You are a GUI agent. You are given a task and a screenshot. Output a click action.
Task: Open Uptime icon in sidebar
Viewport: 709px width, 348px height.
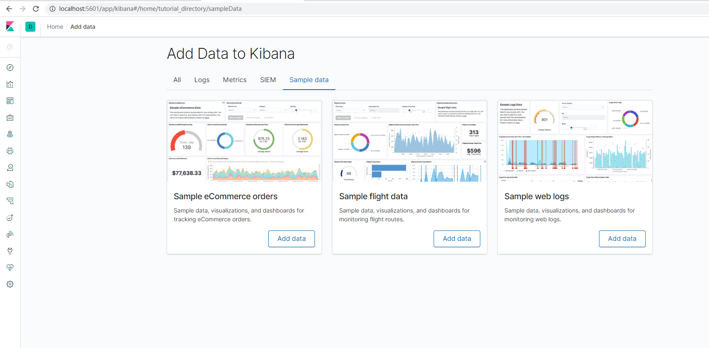click(10, 218)
